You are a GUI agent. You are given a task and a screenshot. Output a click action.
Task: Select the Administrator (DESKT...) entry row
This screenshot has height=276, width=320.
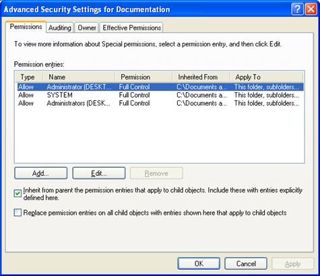click(x=160, y=87)
